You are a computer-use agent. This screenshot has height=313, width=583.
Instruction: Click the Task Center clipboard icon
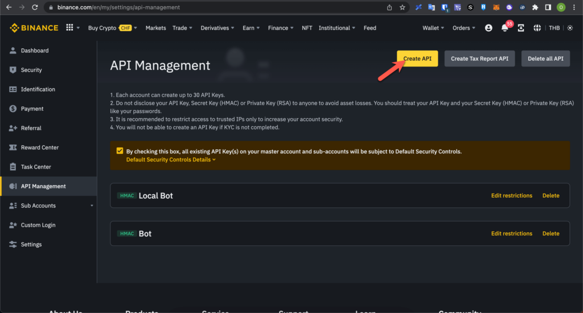tap(13, 167)
